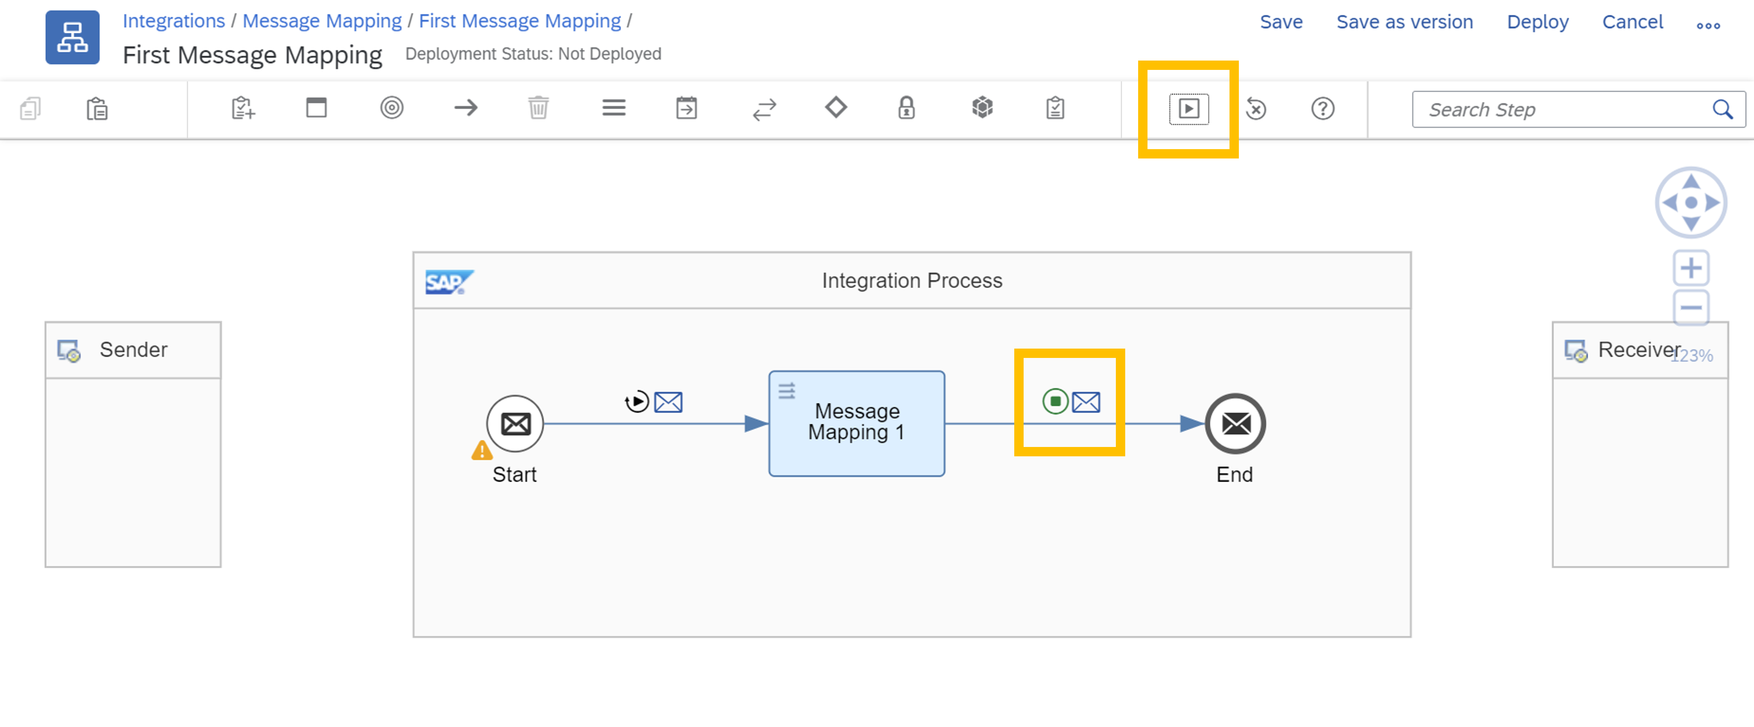Navigate to Message Mapping breadcrumb
The height and width of the screenshot is (727, 1754).
pyautogui.click(x=323, y=21)
